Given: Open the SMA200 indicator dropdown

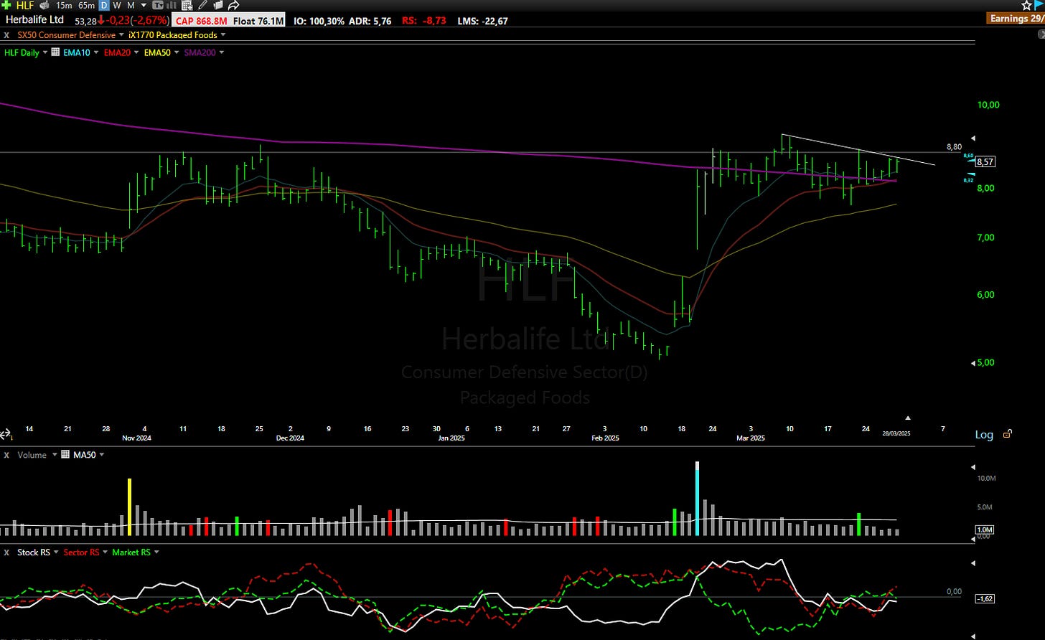Looking at the screenshot, I should (x=221, y=52).
